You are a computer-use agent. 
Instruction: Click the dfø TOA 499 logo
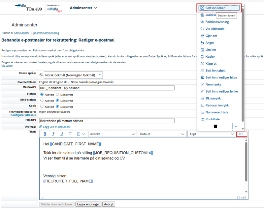pyautogui.click(x=29, y=8)
